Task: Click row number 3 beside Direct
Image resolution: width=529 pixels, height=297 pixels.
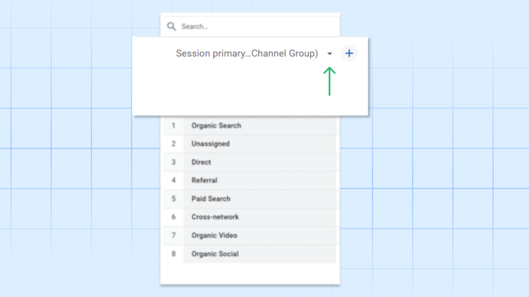Action: (174, 162)
